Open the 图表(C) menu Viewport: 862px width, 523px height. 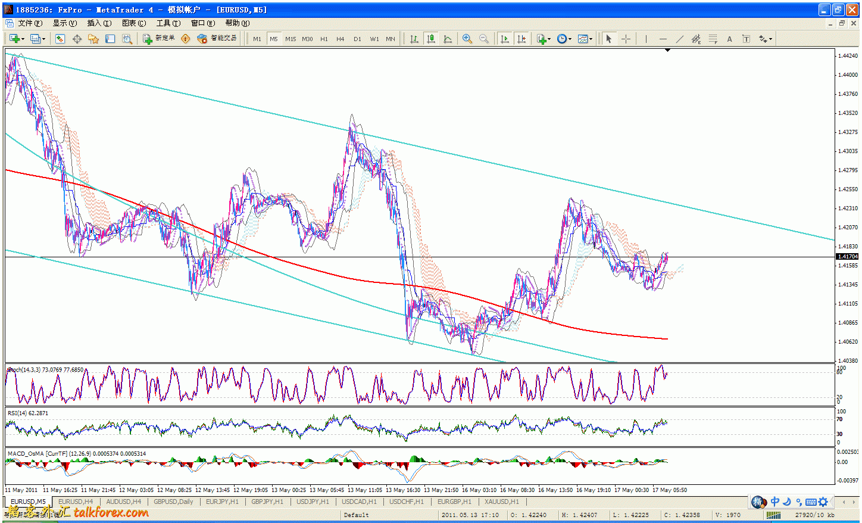coord(133,23)
